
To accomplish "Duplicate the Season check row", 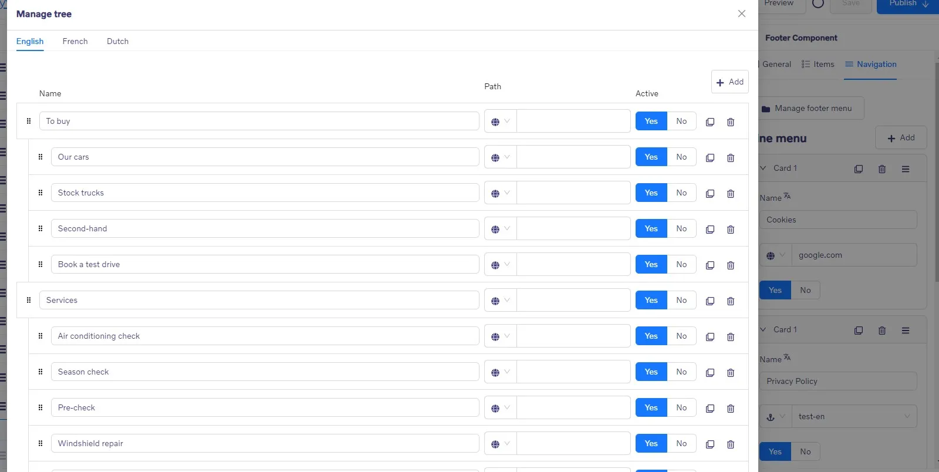I will click(710, 373).
